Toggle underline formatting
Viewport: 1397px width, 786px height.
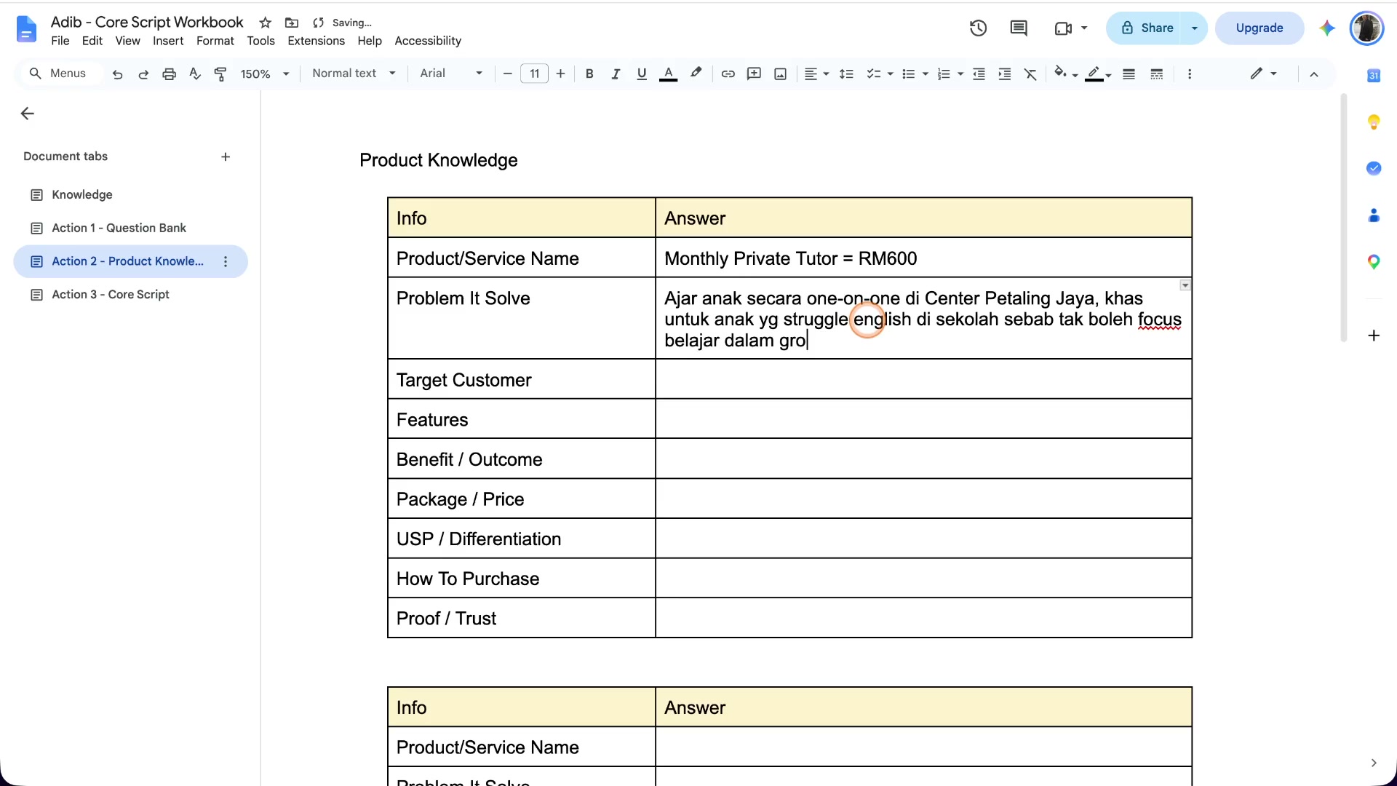[x=641, y=74]
